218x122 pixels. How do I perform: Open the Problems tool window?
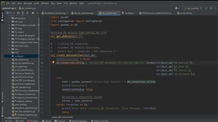(33, 121)
